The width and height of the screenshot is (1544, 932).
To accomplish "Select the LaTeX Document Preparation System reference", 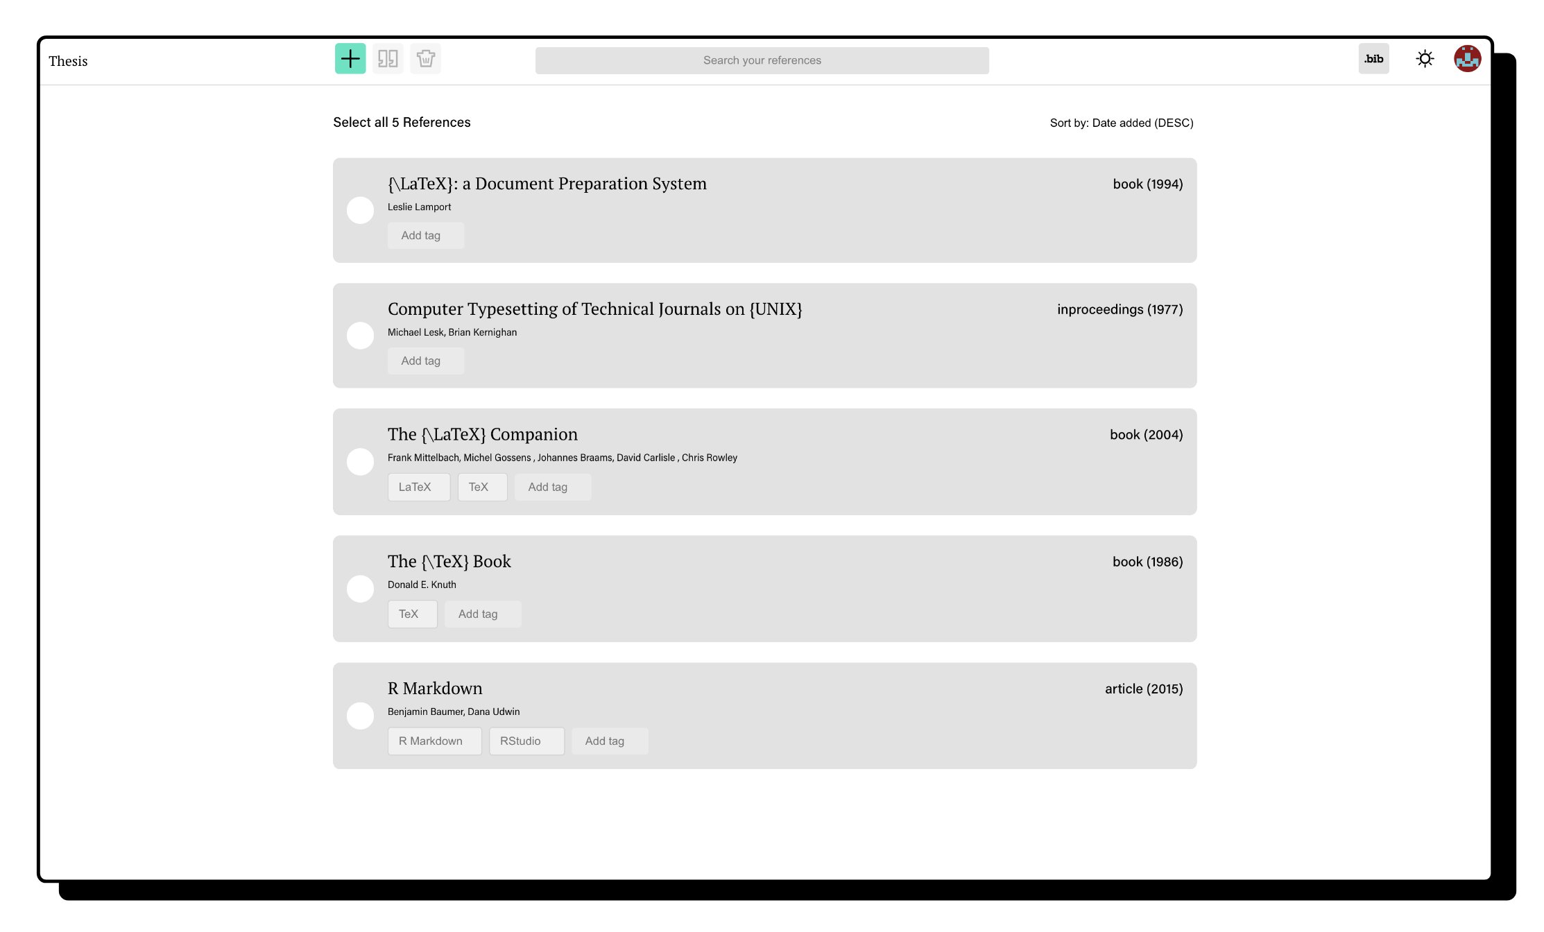I will coord(360,210).
